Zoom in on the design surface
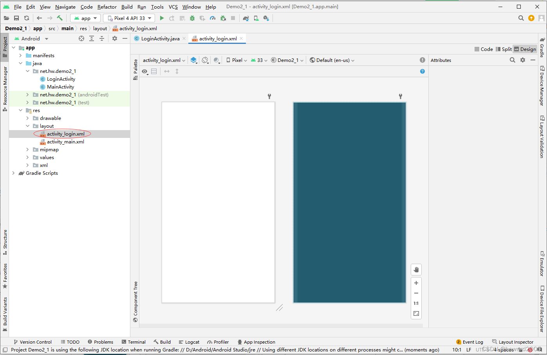 coord(416,283)
